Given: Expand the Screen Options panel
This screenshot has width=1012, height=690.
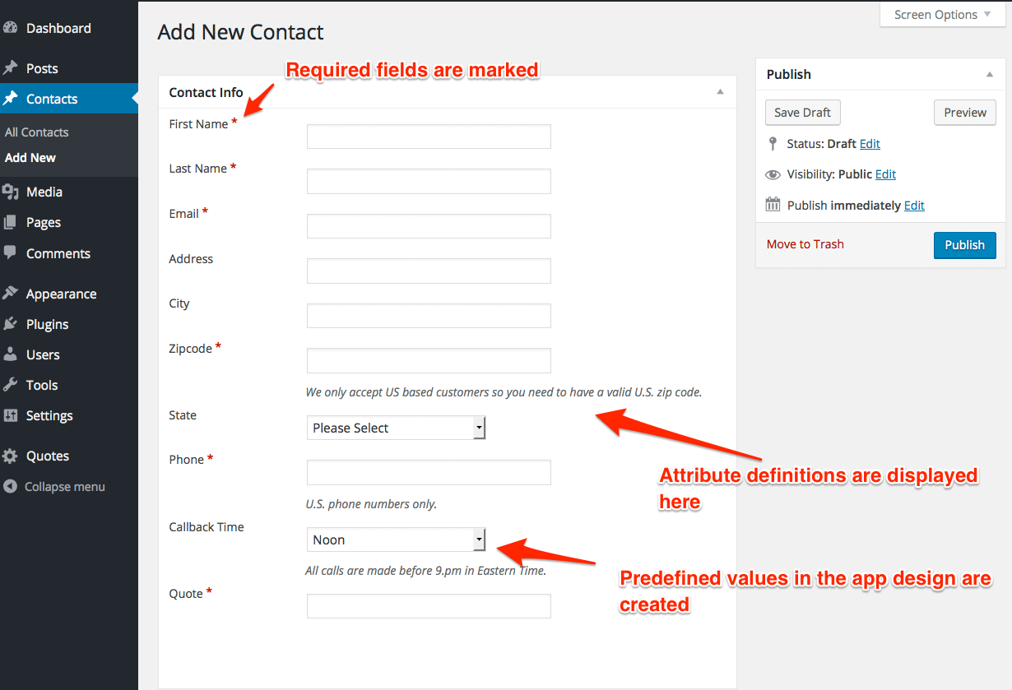Looking at the screenshot, I should [x=941, y=14].
